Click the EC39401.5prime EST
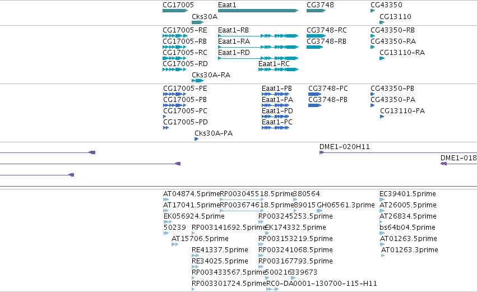 pos(382,200)
